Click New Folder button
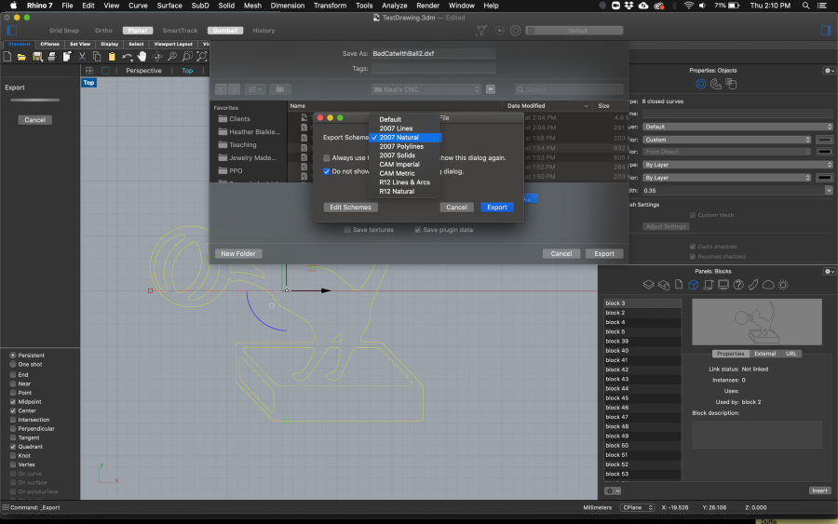This screenshot has height=524, width=838. pos(238,254)
